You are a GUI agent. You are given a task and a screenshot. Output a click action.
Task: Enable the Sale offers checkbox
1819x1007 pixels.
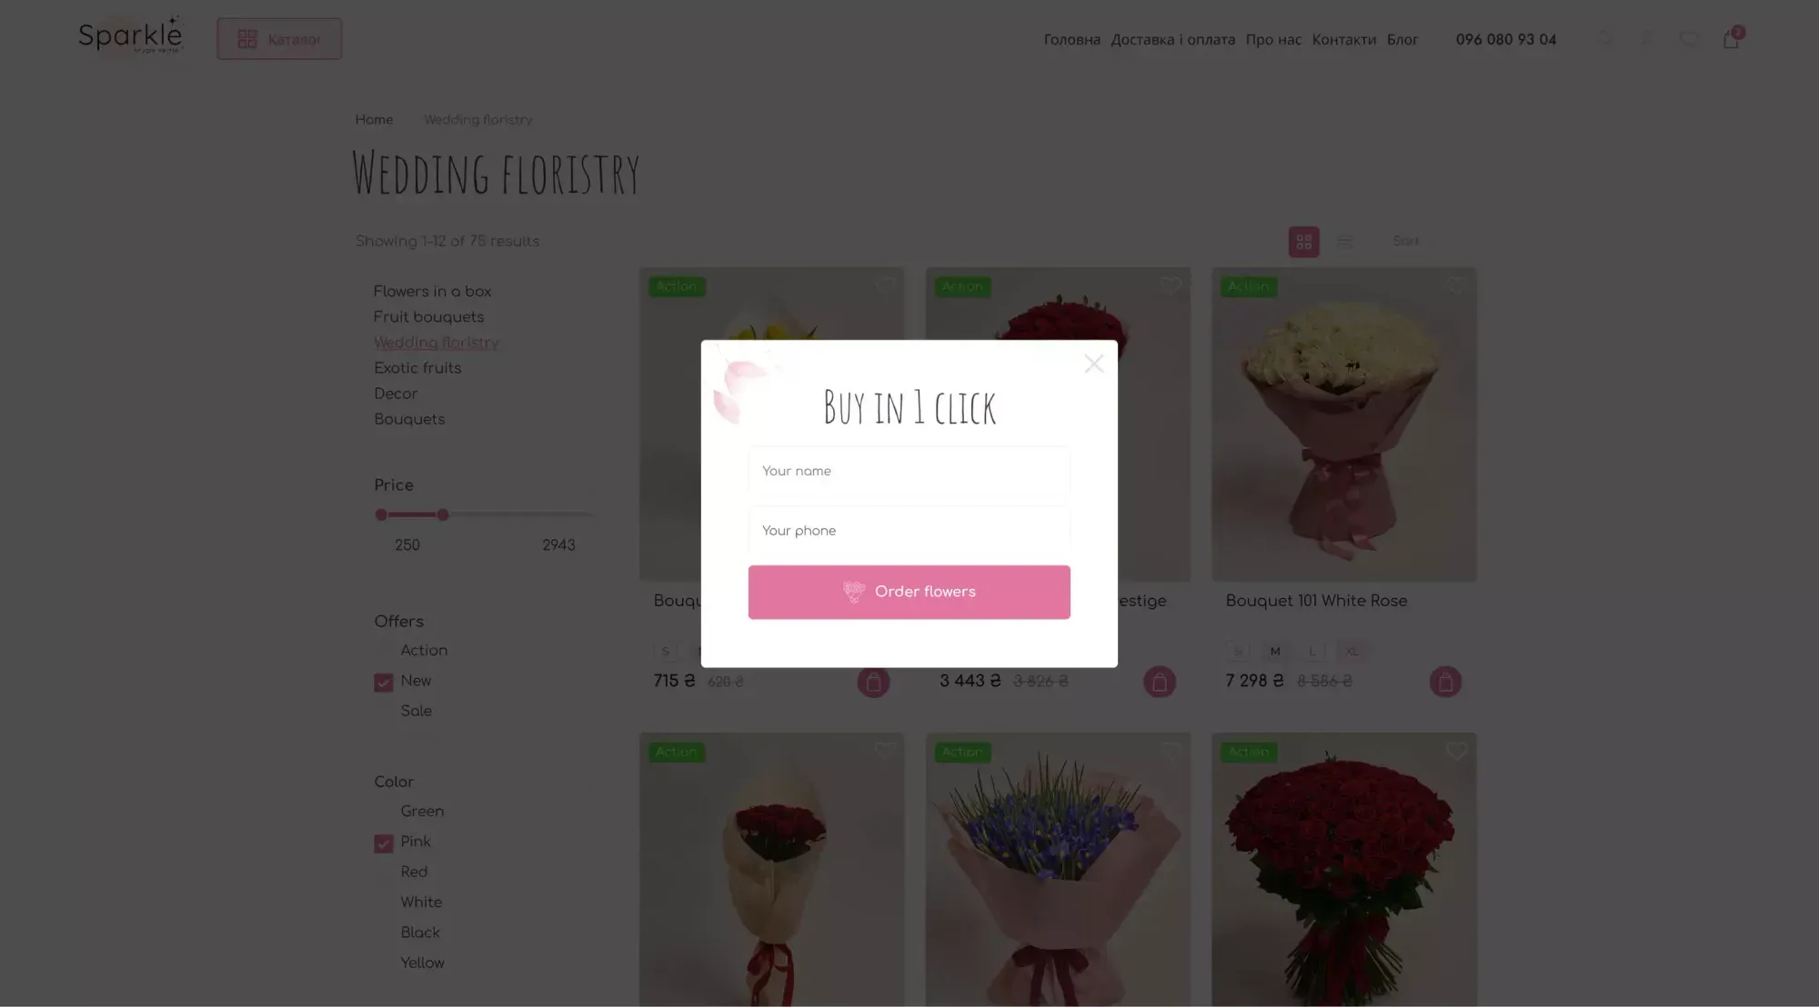[x=384, y=712]
